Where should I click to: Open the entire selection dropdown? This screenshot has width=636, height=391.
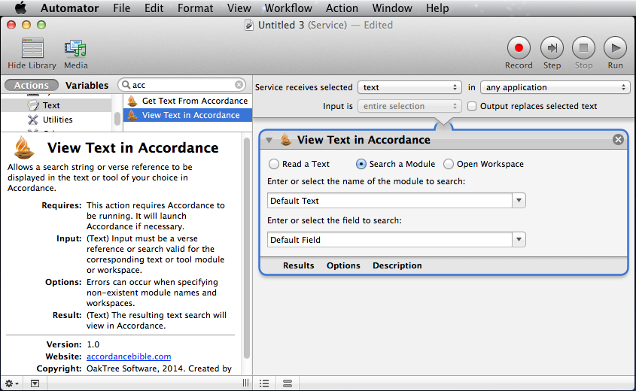pyautogui.click(x=409, y=106)
